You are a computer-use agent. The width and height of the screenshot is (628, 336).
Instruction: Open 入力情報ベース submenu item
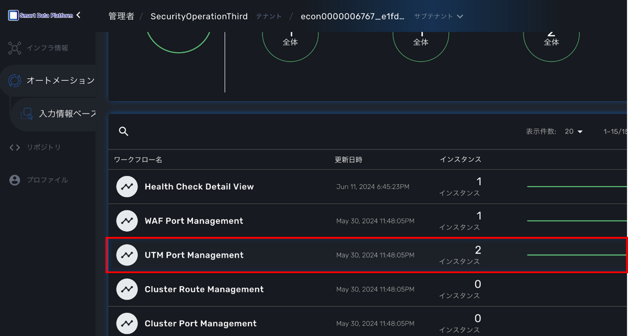tap(67, 114)
